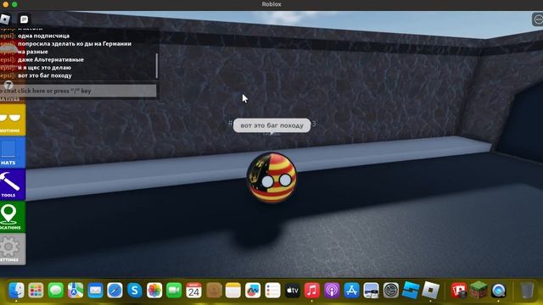The image size is (543, 305).
Task: Open the Locations pin tile
Action: click(13, 217)
